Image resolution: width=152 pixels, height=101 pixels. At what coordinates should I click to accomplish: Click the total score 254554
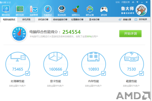(72, 32)
